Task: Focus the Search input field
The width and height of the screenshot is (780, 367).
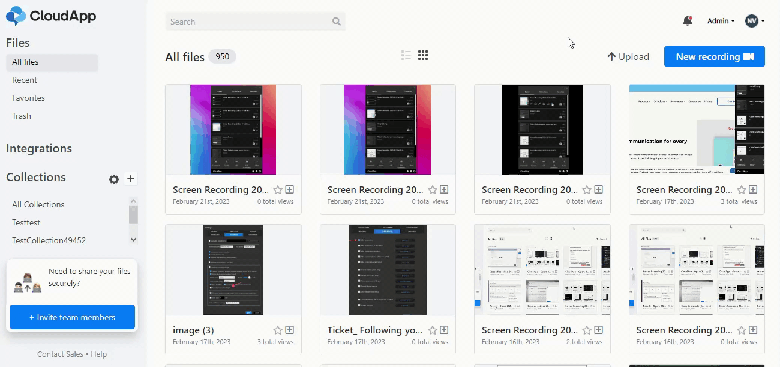Action: click(256, 22)
